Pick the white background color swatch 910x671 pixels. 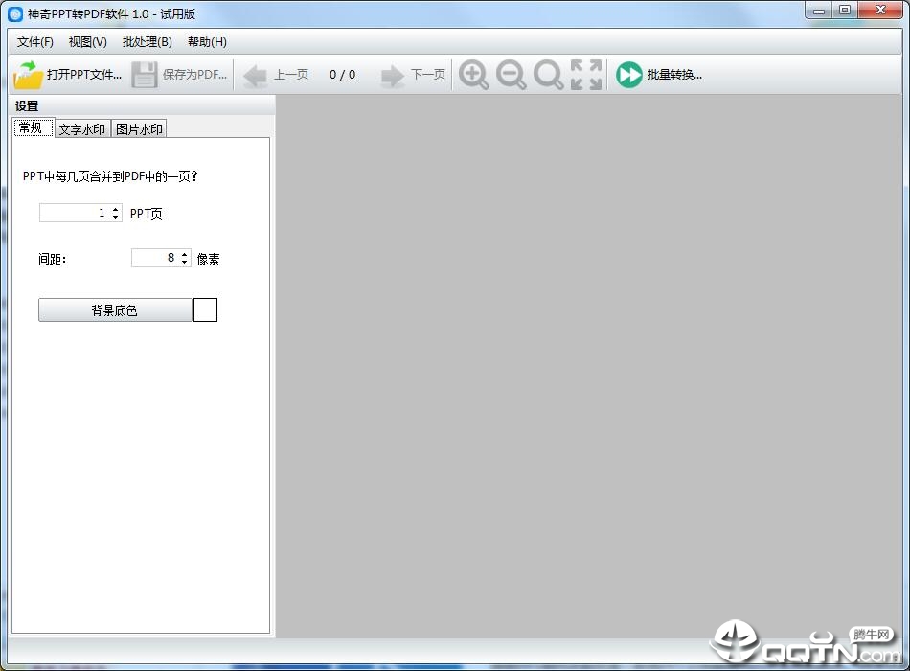click(205, 311)
